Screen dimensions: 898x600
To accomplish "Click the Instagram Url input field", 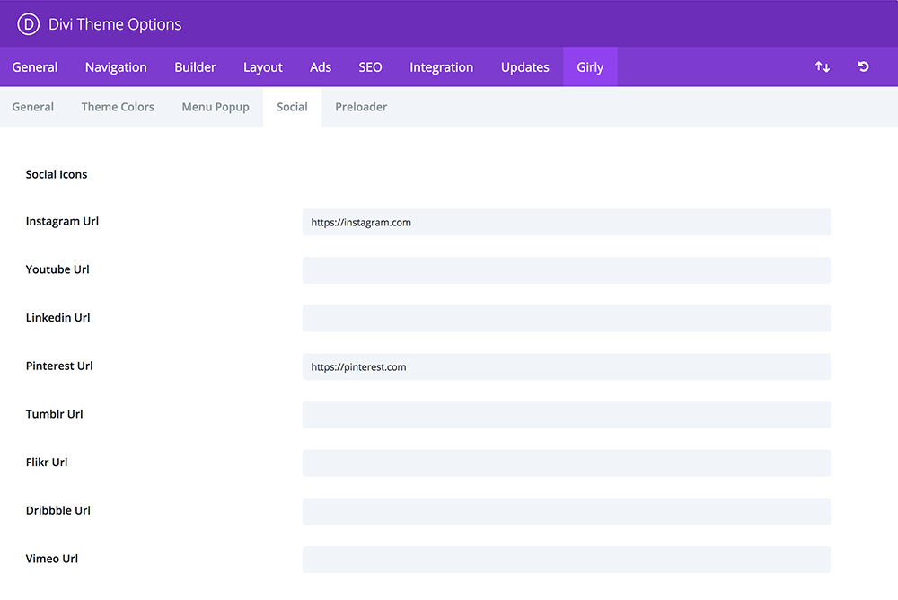I will click(566, 222).
